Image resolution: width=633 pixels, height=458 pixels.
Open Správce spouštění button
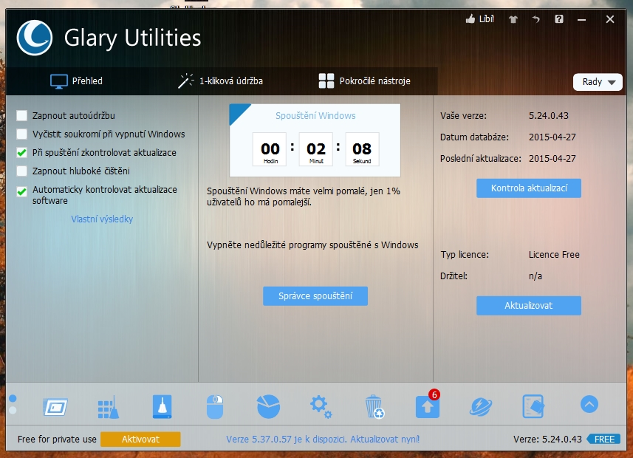(x=315, y=296)
